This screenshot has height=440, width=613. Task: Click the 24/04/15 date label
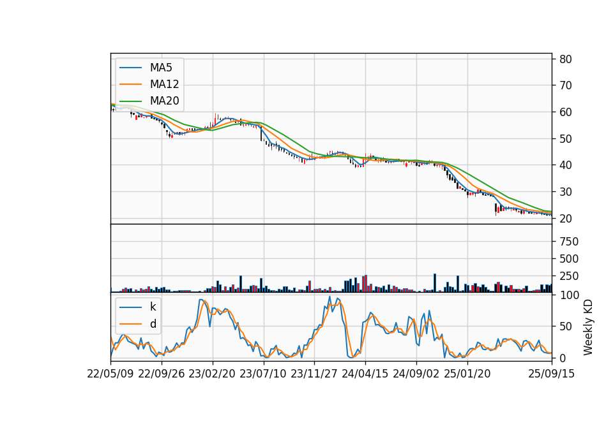coord(365,374)
